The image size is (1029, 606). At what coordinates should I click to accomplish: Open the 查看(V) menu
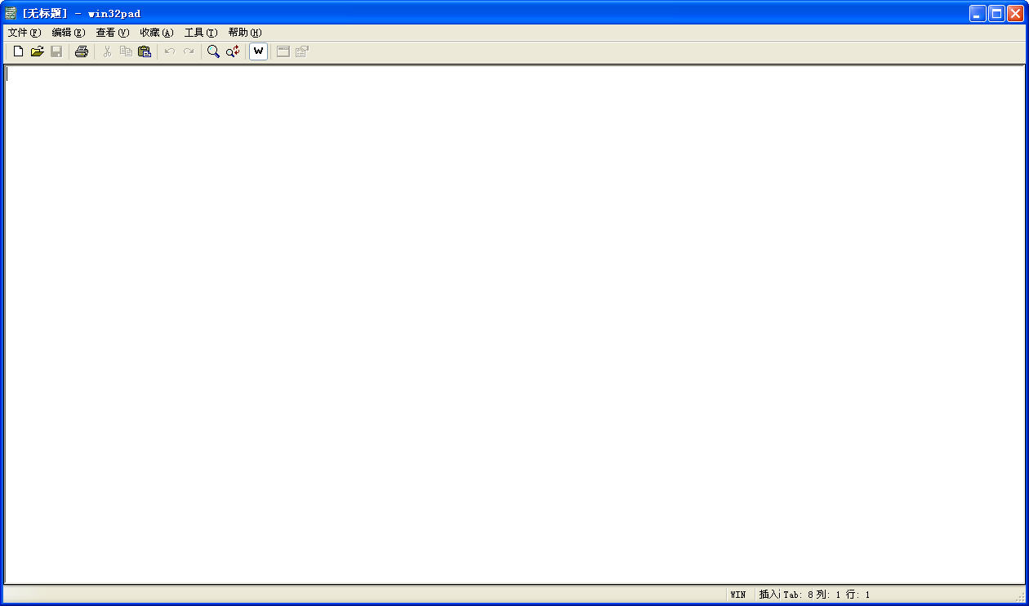pos(113,33)
